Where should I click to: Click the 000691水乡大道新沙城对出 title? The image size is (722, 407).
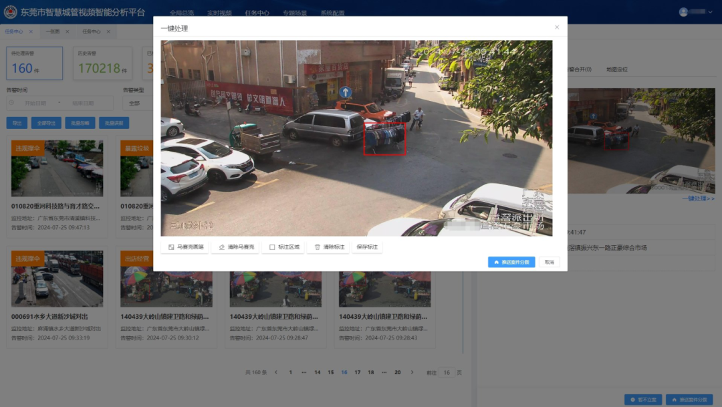49,317
